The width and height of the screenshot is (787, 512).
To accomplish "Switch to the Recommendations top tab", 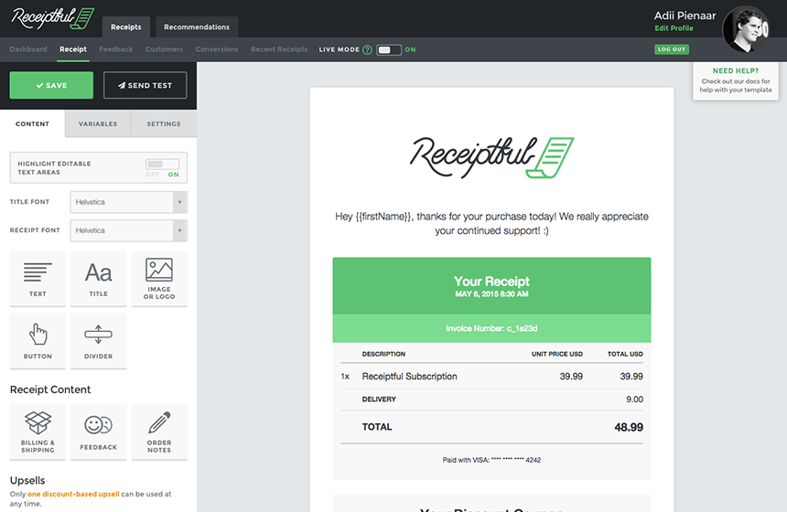I will (x=197, y=27).
